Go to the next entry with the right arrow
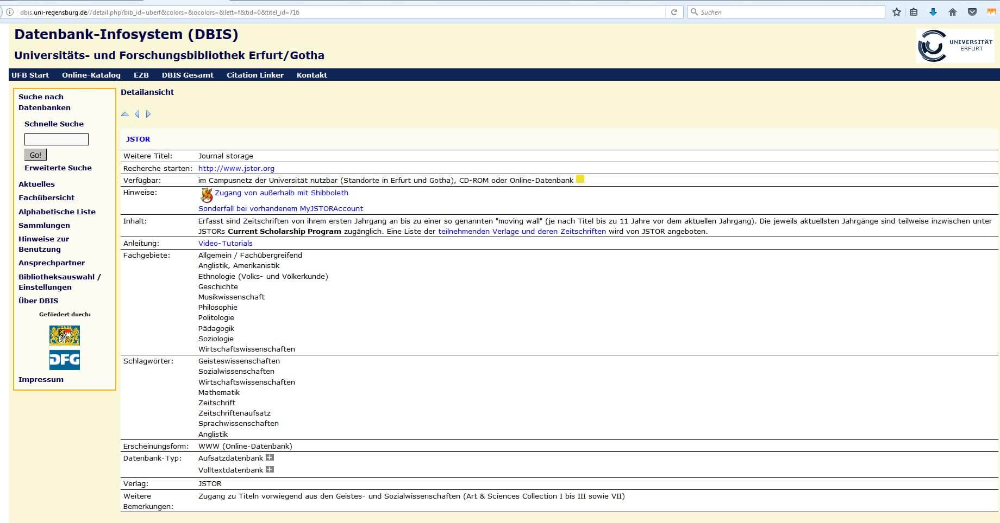1000x523 pixels. tap(148, 114)
